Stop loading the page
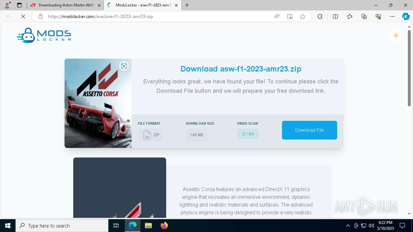 click(23, 16)
